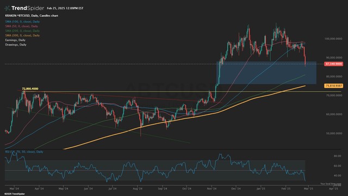Viewport: 348px width, 196px height.
Task: Toggle the SMA (50, 0, close) indicator label
Action: coord(22,26)
